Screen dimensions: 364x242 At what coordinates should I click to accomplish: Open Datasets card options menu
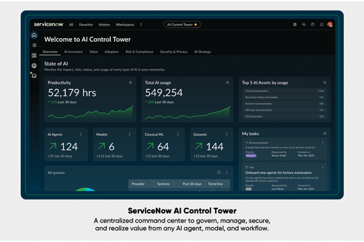[x=227, y=134]
